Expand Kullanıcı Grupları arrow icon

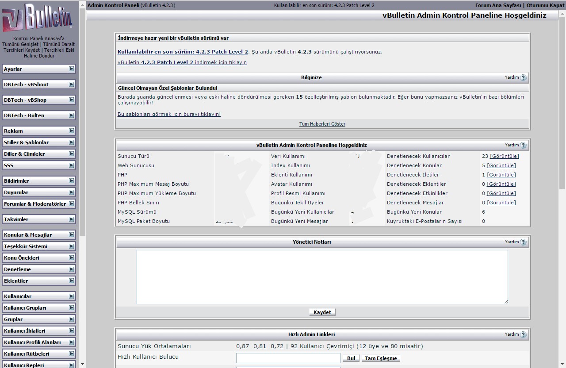(71, 308)
